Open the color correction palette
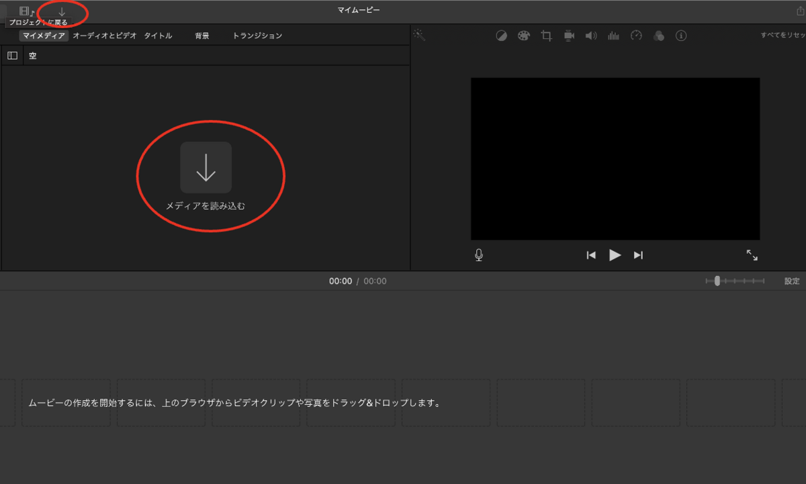The image size is (806, 484). pyautogui.click(x=524, y=36)
